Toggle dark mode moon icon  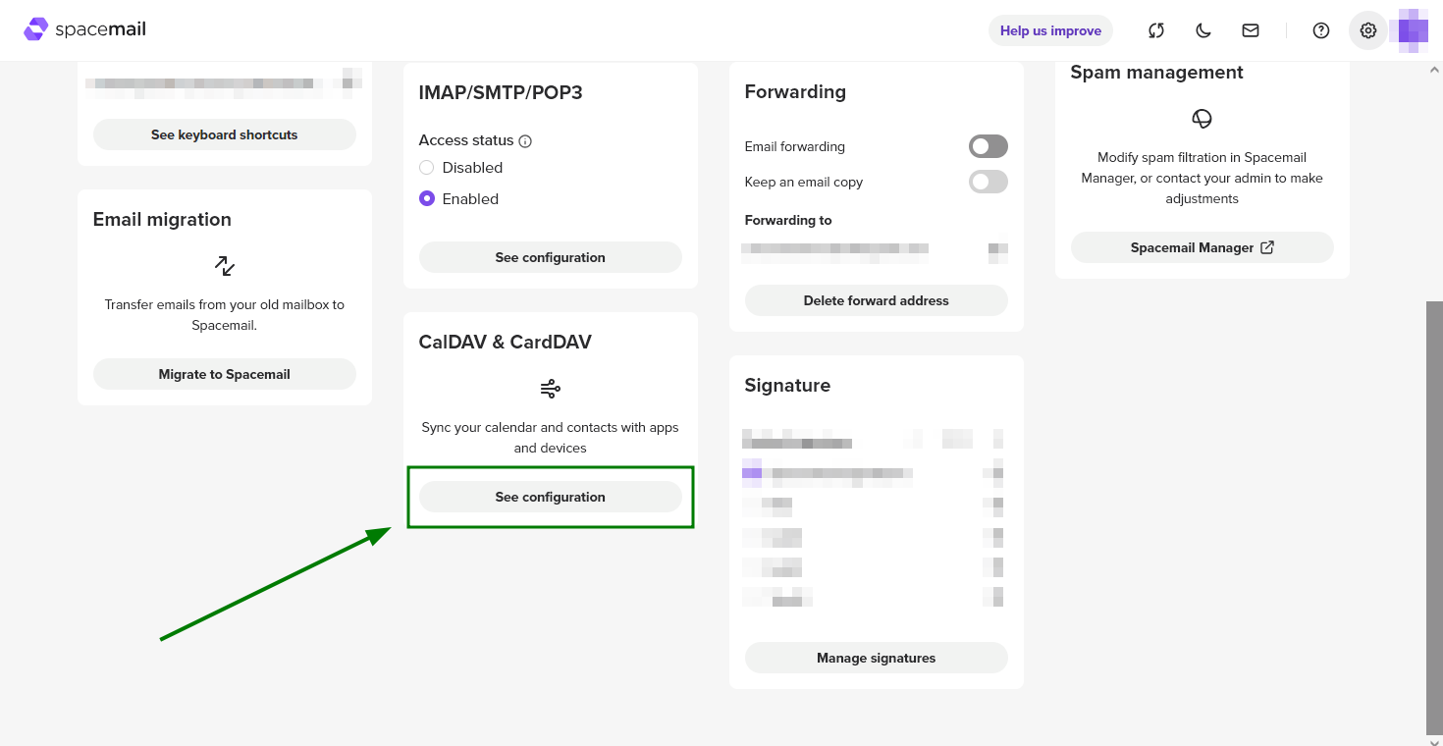pos(1203,30)
